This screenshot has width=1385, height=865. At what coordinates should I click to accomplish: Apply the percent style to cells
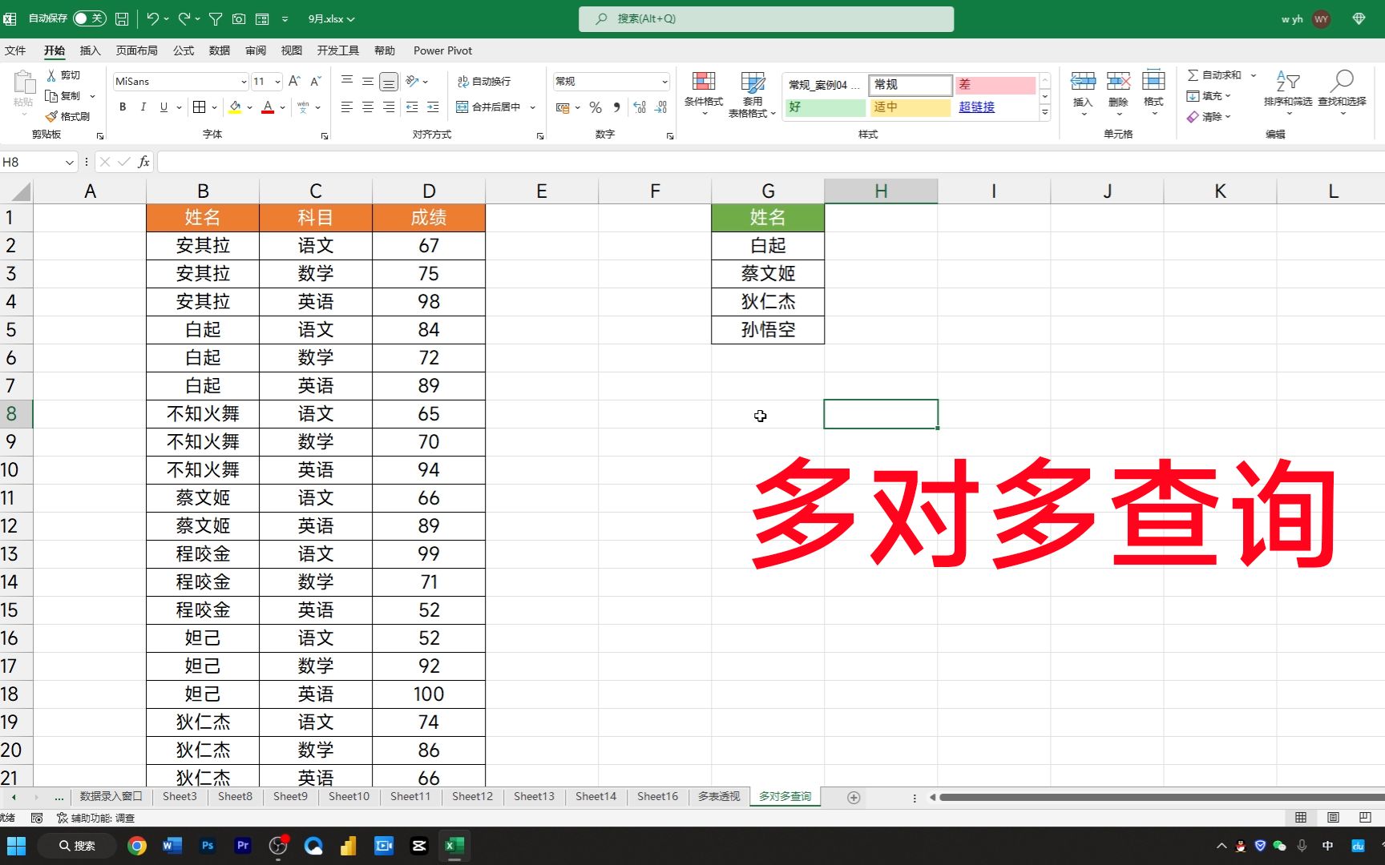(x=596, y=107)
